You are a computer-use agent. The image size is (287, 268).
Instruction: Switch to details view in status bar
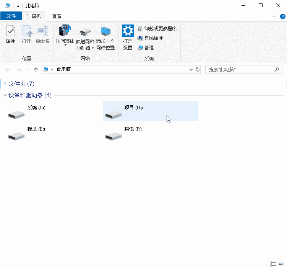click(x=273, y=264)
